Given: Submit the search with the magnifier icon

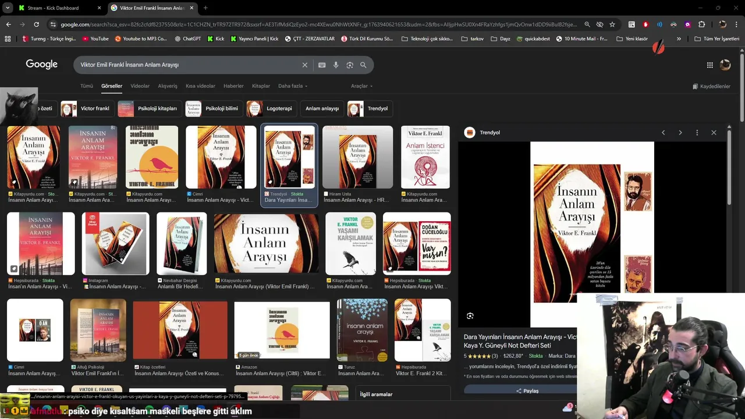Looking at the screenshot, I should (363, 65).
